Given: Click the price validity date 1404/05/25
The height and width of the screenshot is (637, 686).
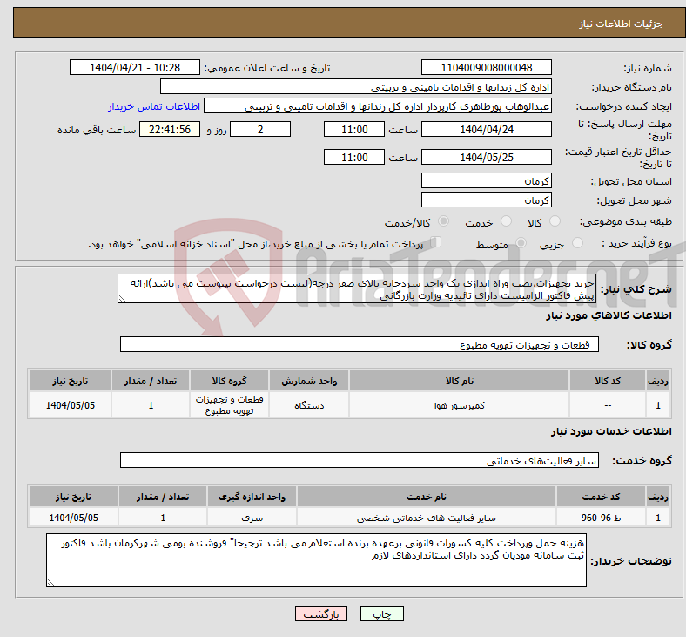Looking at the screenshot, I should coord(486,157).
